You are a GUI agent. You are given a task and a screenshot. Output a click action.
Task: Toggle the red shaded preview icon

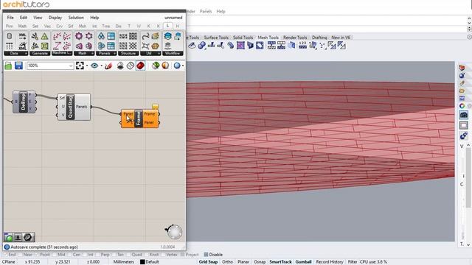(140, 66)
